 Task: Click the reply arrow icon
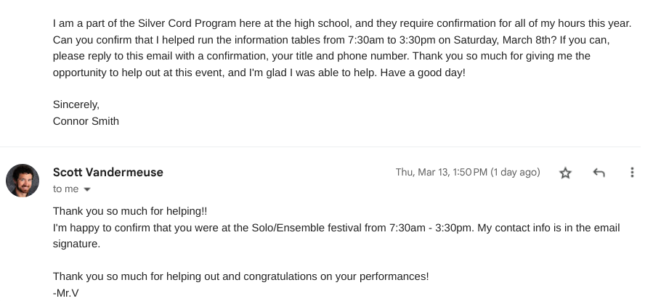[599, 173]
